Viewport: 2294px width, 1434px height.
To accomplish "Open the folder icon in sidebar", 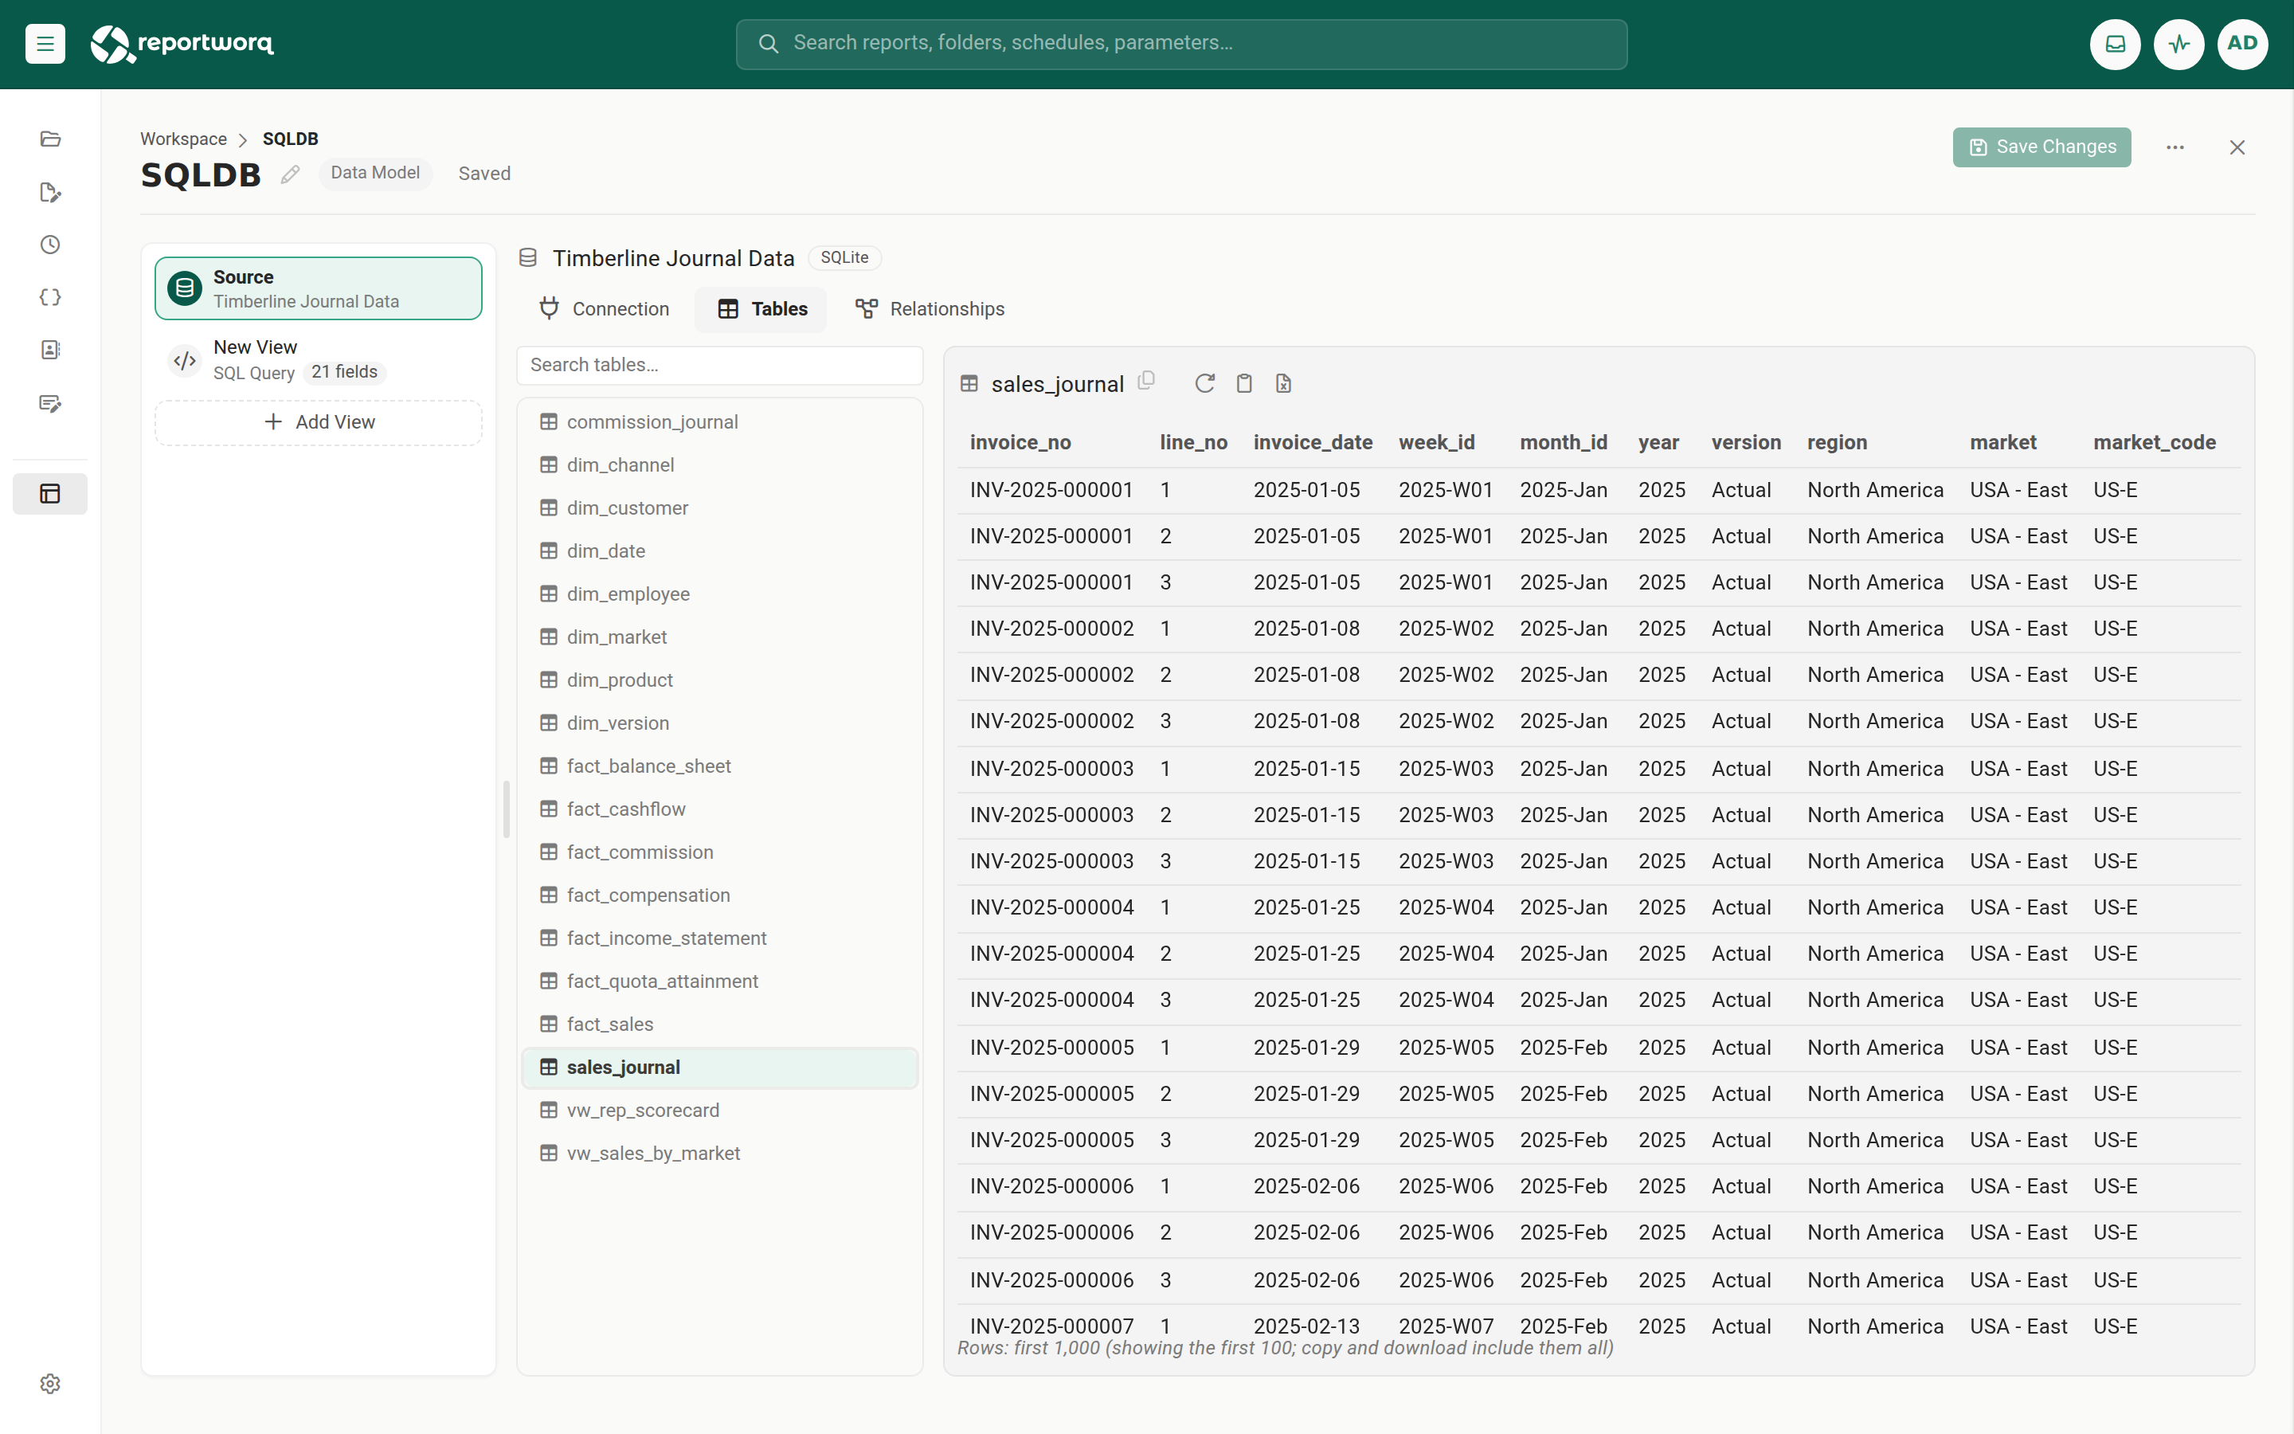I will pos(50,139).
